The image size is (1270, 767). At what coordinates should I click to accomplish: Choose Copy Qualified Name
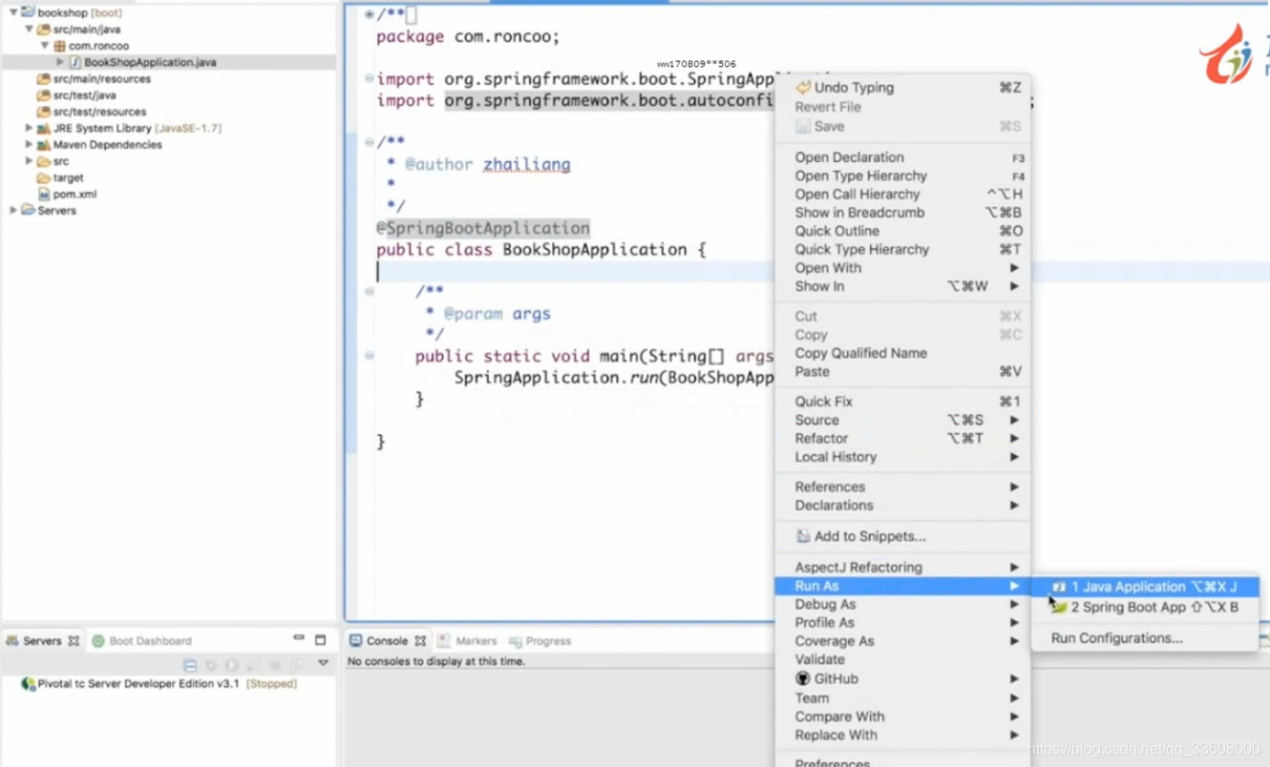click(902, 353)
